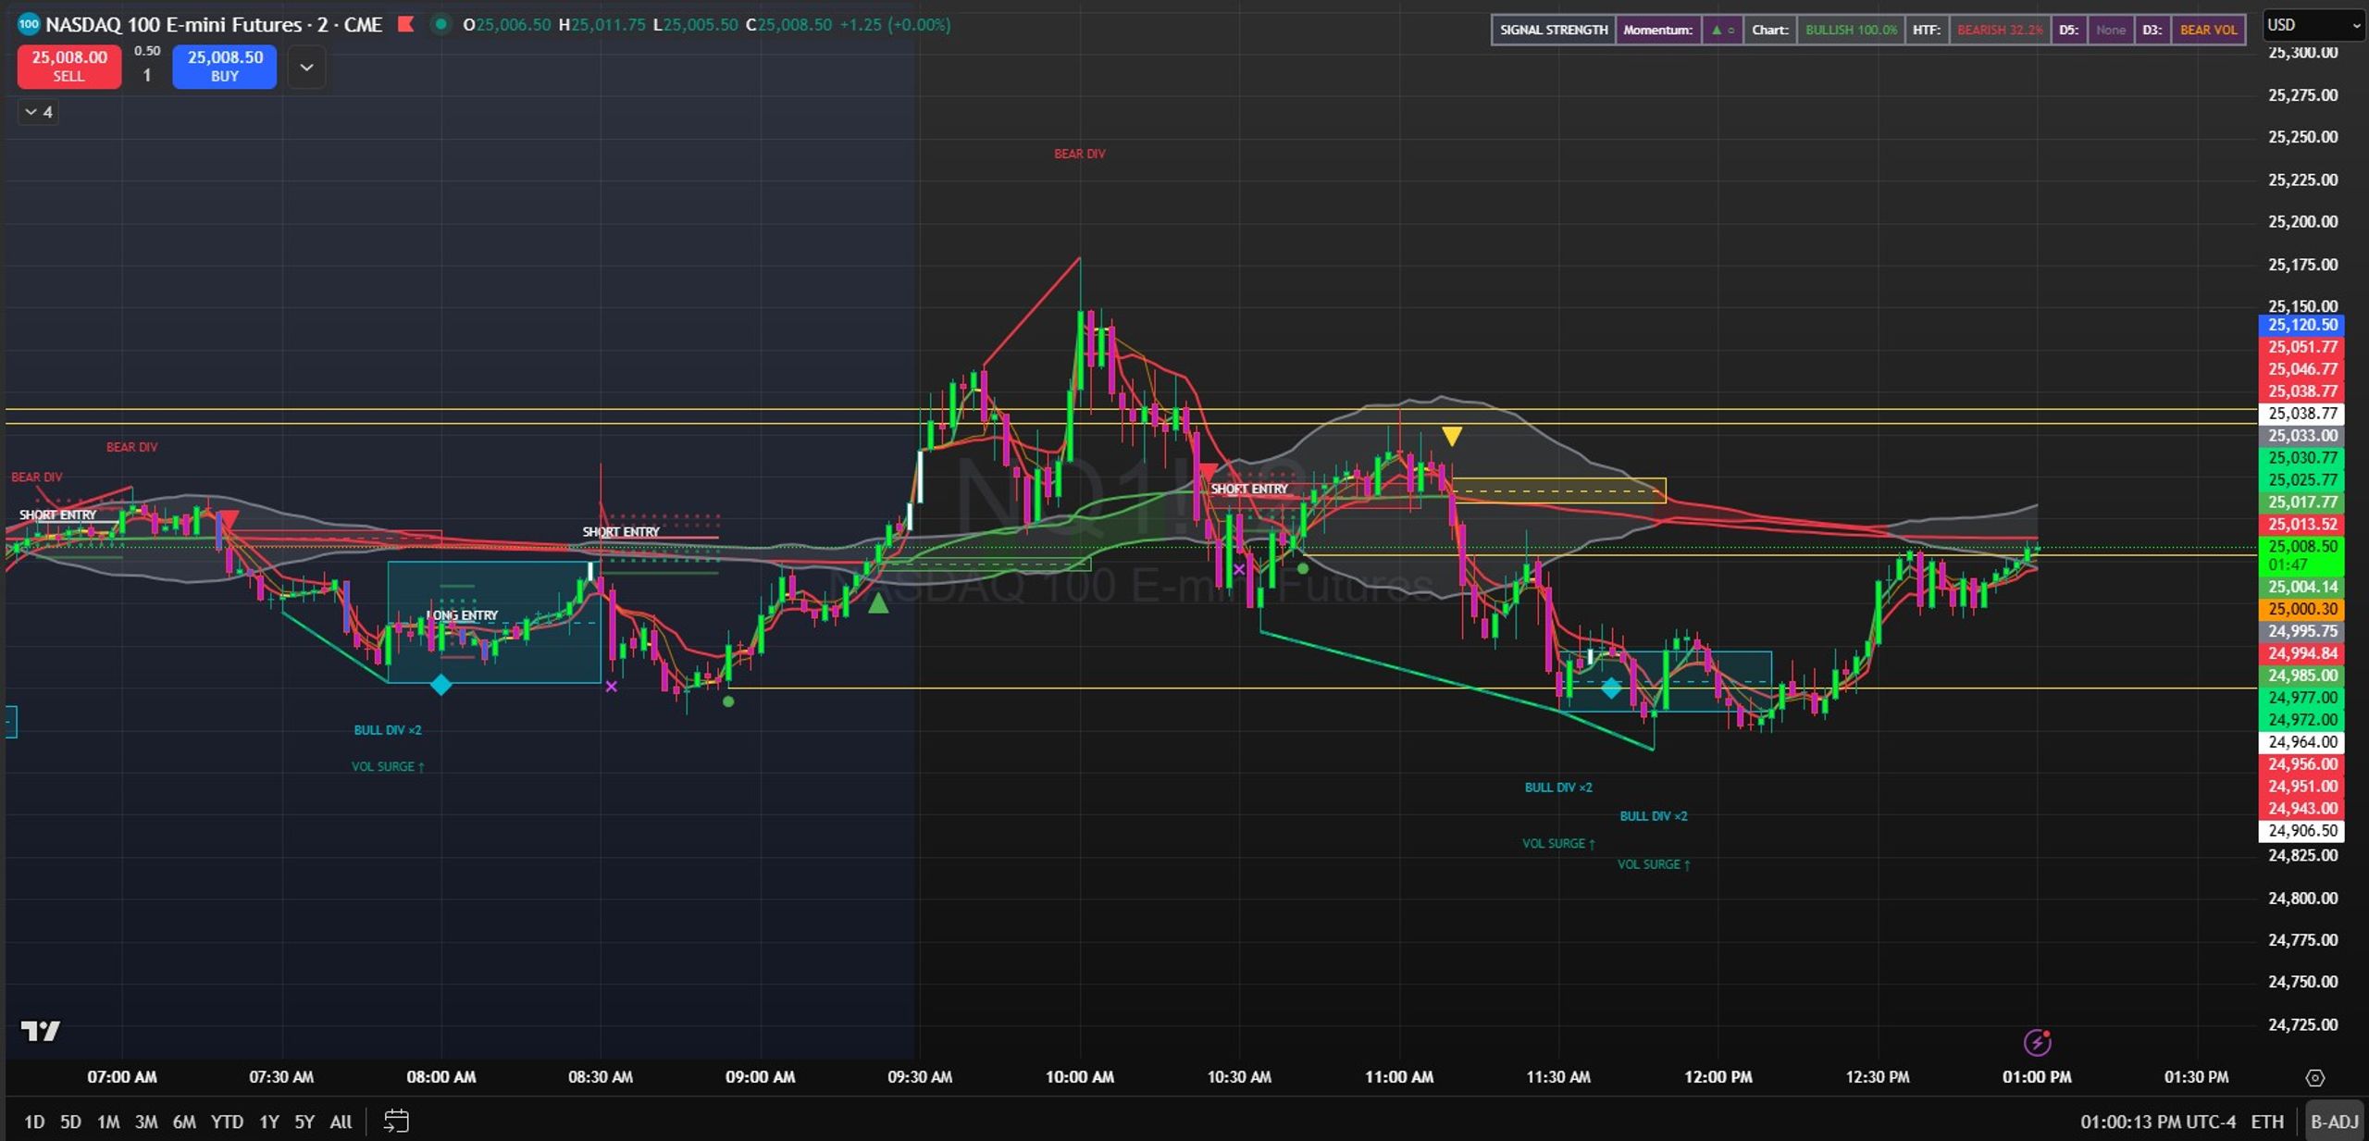
Task: Select the All date range
Action: (x=341, y=1122)
